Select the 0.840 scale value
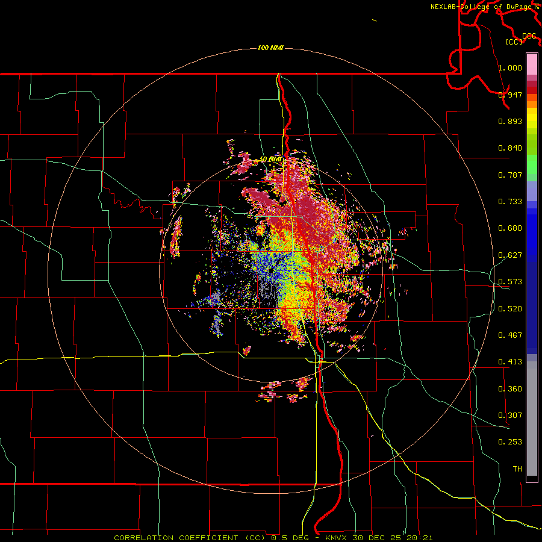The height and width of the screenshot is (542, 542). 510,148
